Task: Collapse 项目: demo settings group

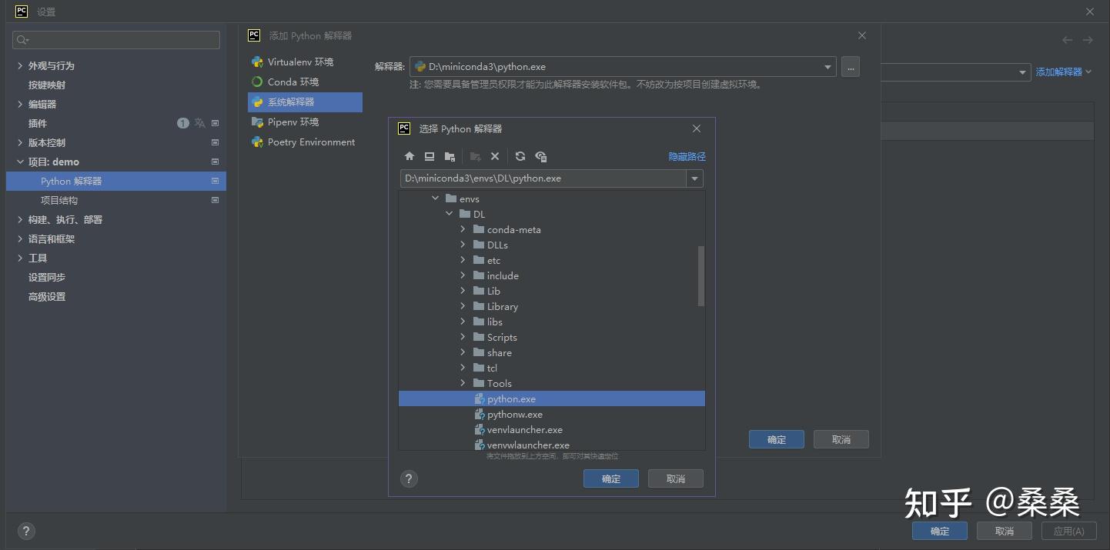Action: [x=20, y=162]
